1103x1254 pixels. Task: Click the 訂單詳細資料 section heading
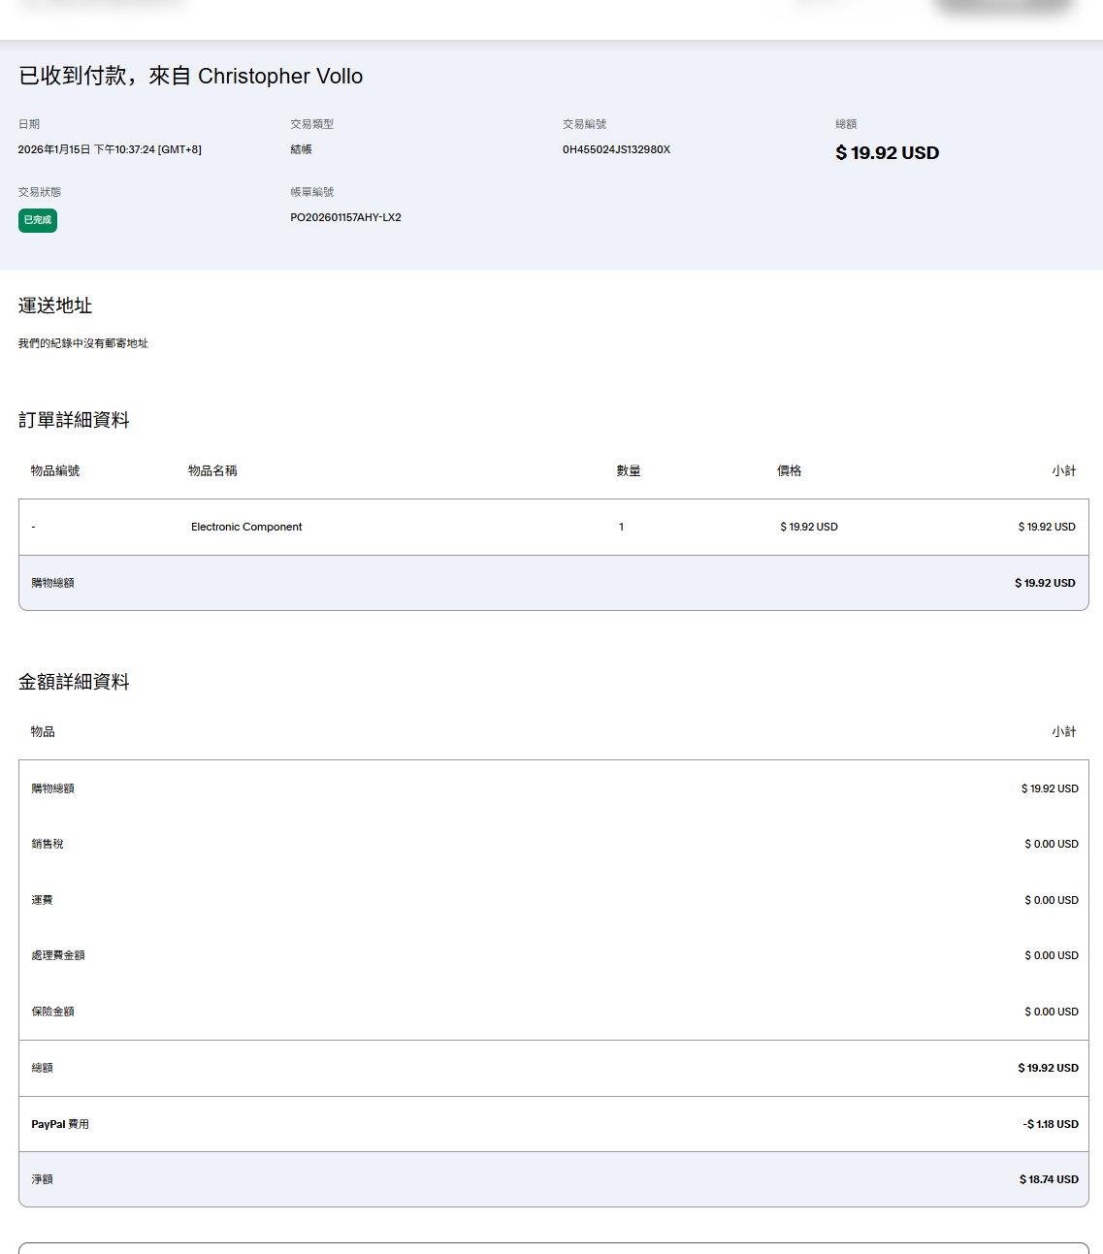(x=74, y=420)
